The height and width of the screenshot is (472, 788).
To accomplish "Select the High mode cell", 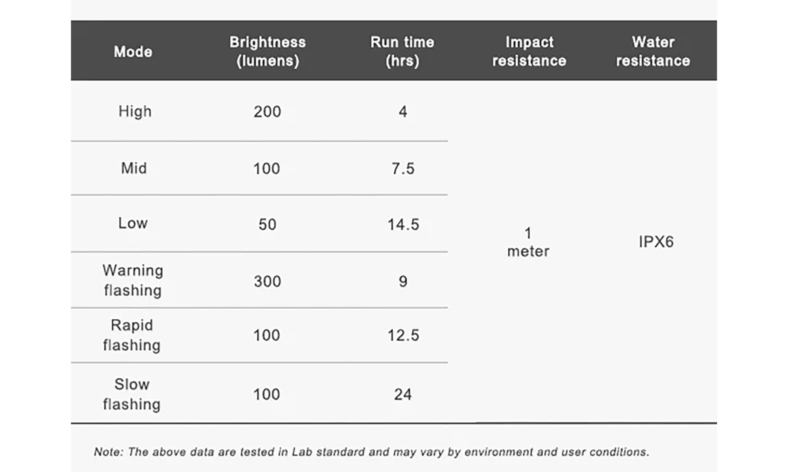I will tap(135, 111).
